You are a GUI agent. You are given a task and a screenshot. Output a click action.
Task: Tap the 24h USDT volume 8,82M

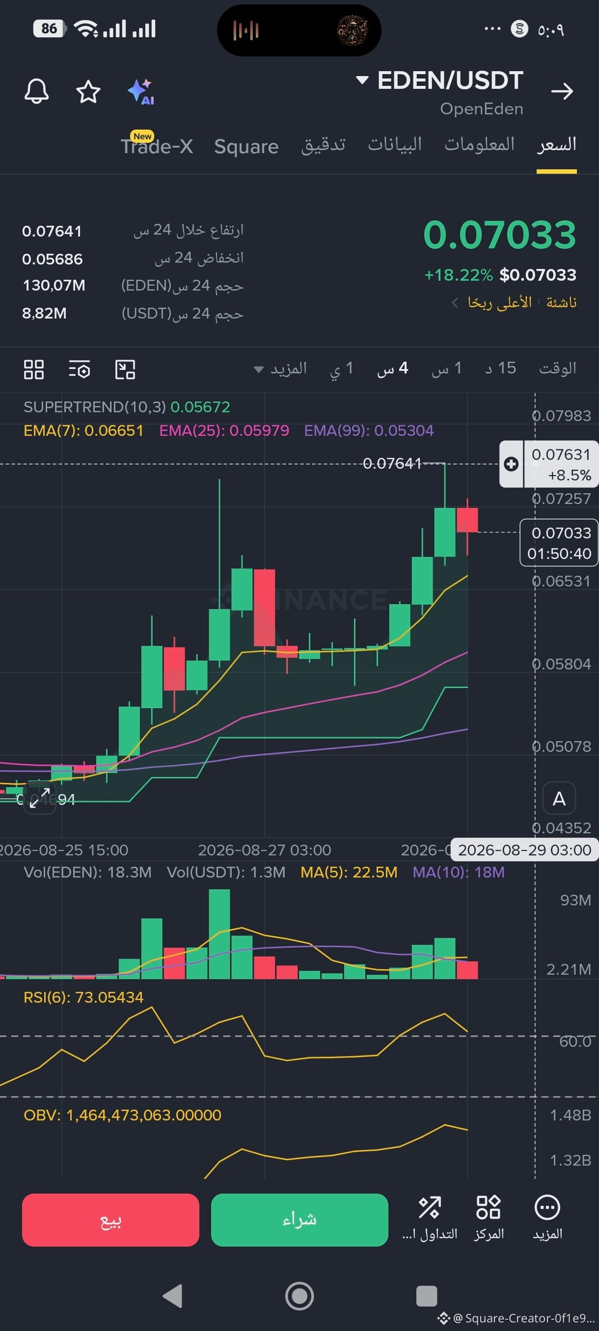[45, 313]
